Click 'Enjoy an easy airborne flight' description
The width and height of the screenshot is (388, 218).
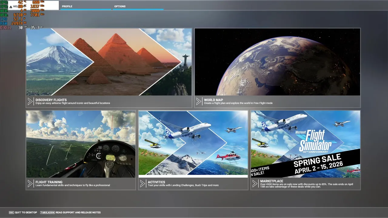(x=73, y=103)
